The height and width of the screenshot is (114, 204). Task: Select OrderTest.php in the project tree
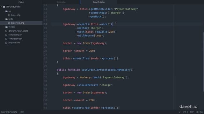click(18, 23)
